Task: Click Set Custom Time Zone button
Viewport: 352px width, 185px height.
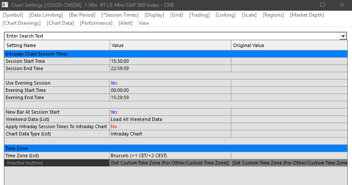Action: (170, 163)
